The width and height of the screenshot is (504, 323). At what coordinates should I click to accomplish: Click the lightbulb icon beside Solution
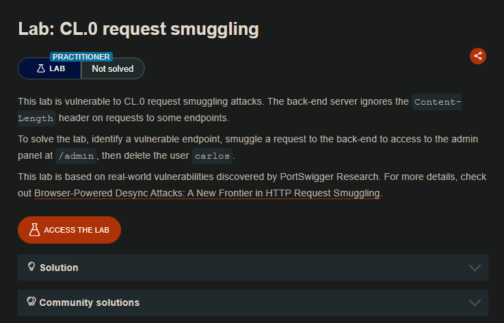[x=31, y=267]
